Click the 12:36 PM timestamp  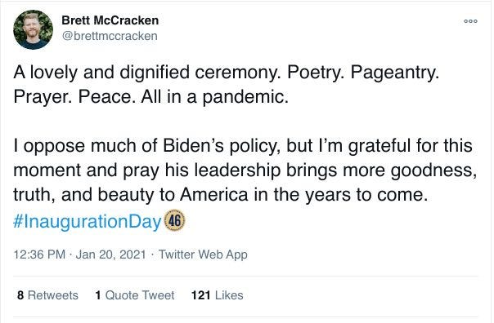pos(39,254)
